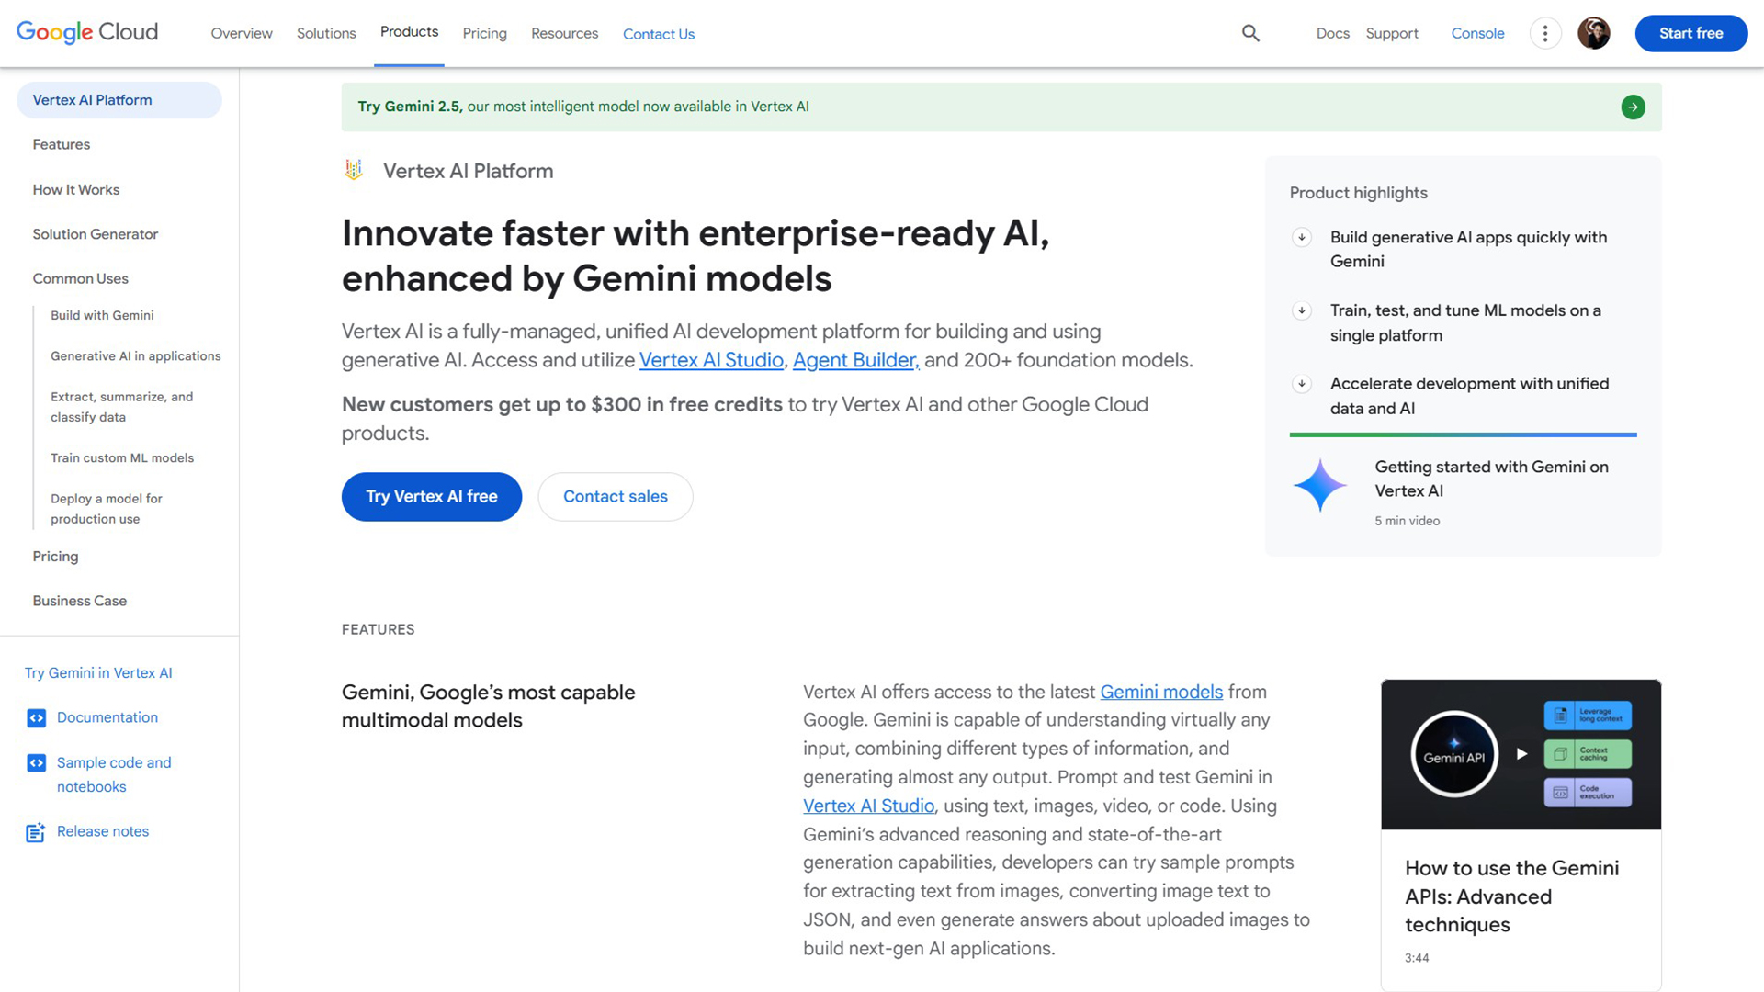Click Try Gemini in Vertex AI link

tap(98, 673)
